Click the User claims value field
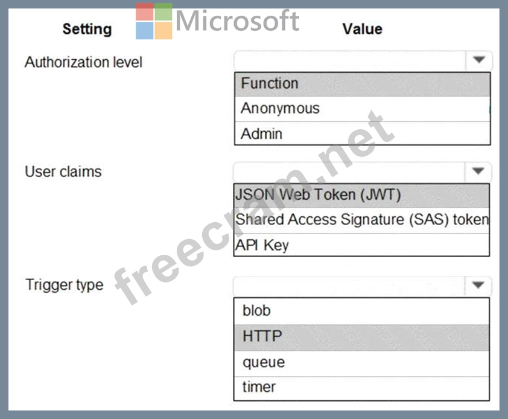This screenshot has width=508, height=419. [350, 171]
